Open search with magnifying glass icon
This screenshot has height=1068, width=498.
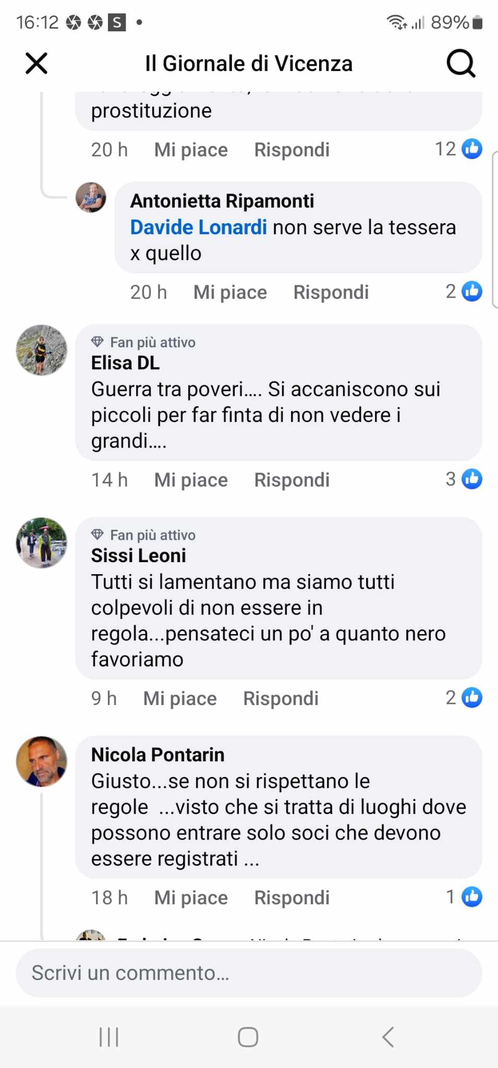pos(461,64)
